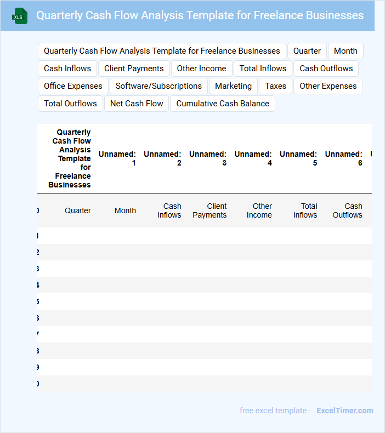Click the Other Income table cell
The height and width of the screenshot is (433, 385).
(259, 210)
